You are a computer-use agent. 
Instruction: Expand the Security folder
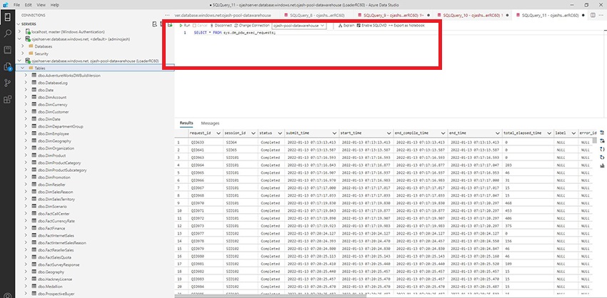pos(23,53)
